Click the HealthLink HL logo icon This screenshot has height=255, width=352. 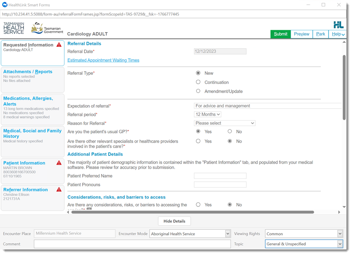click(x=338, y=25)
